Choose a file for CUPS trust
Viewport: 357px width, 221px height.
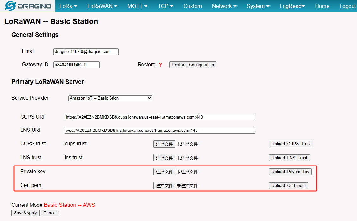pos(164,144)
